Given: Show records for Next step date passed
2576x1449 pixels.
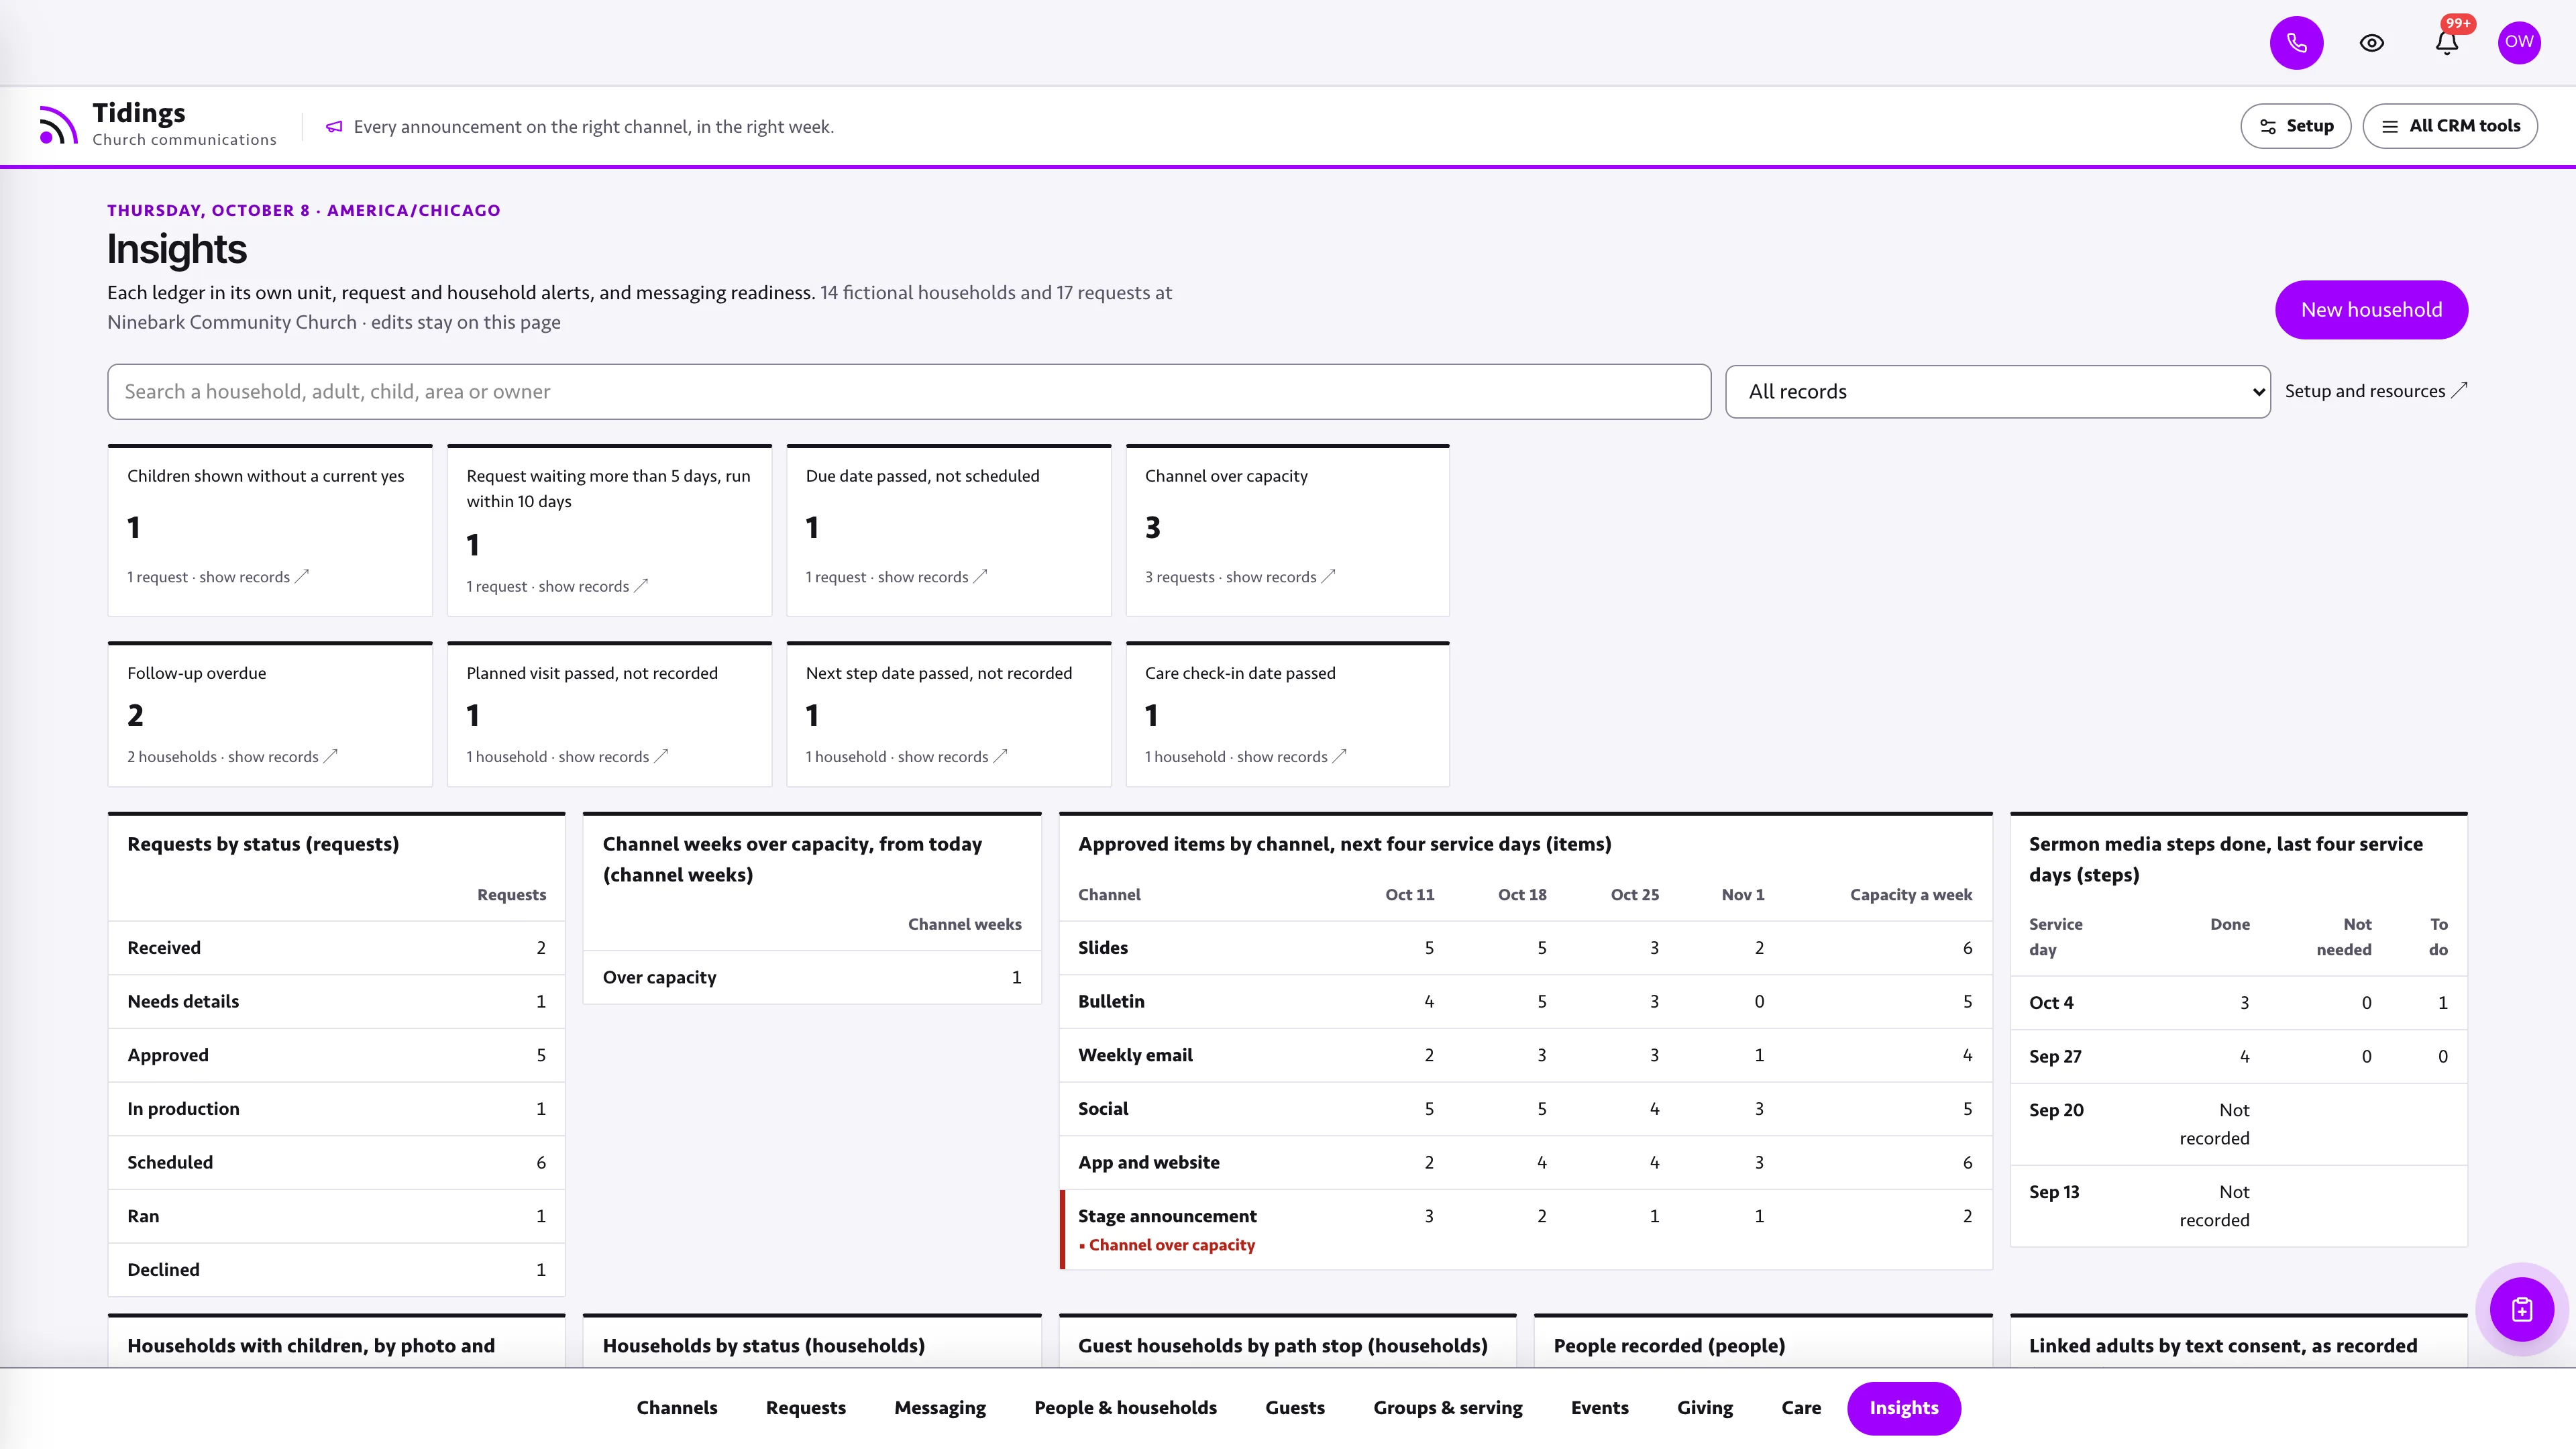Looking at the screenshot, I should tap(906, 757).
